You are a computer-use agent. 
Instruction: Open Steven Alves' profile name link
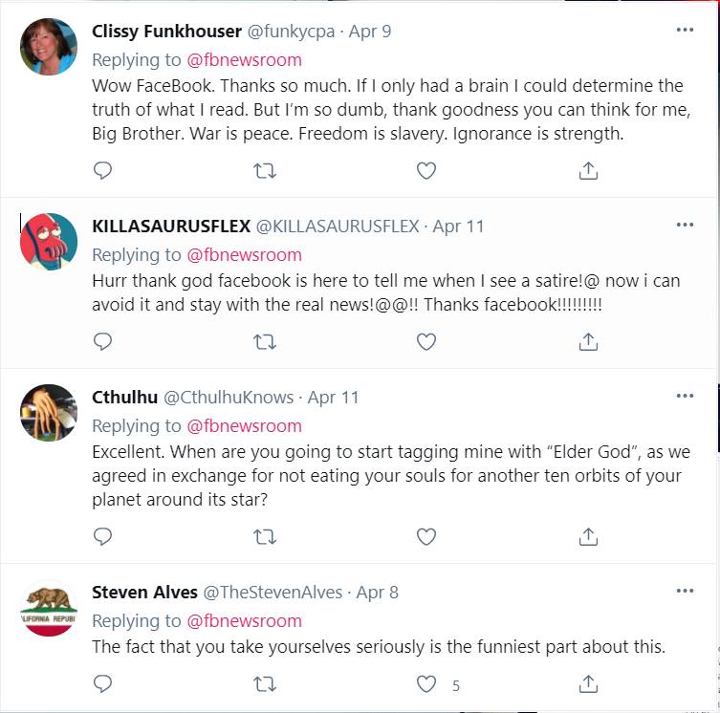144,593
